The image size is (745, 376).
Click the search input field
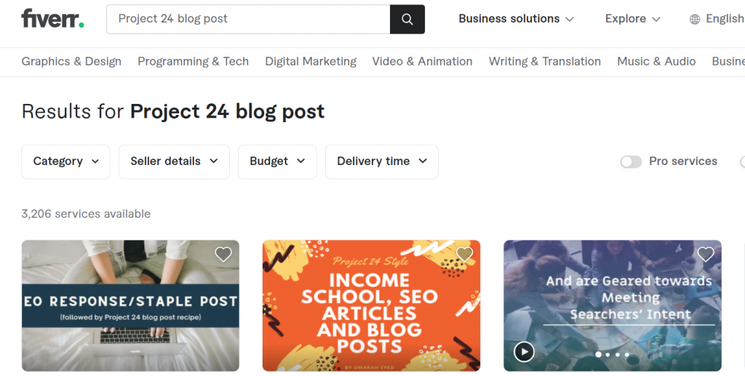pyautogui.click(x=247, y=19)
